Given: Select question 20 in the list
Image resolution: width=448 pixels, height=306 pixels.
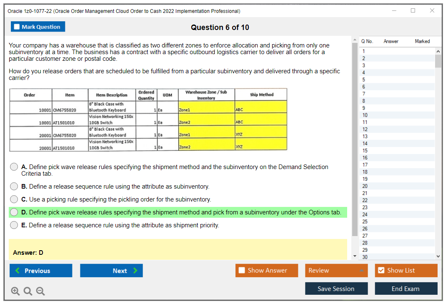Looking at the screenshot, I should click(x=397, y=186).
